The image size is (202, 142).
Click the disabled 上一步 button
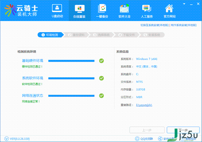(x=147, y=130)
